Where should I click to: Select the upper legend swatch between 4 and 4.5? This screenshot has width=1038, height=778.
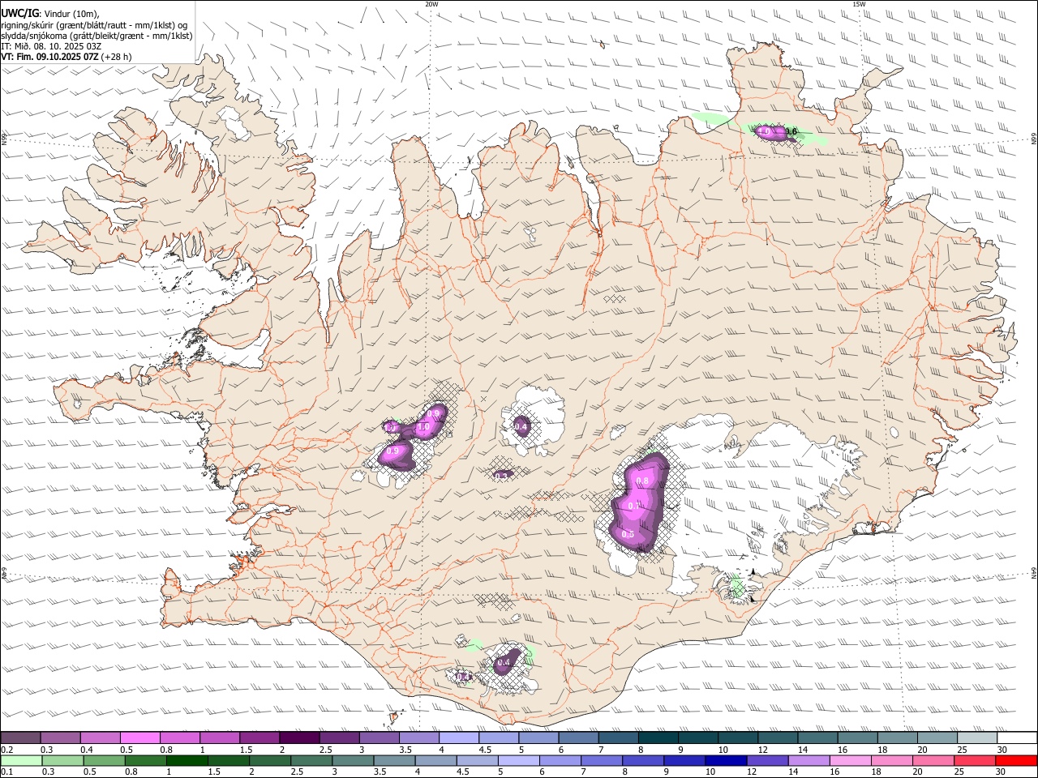(458, 737)
